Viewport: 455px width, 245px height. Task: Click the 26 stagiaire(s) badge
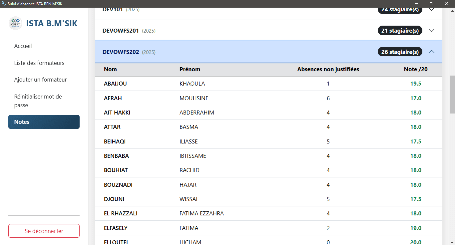pos(400,52)
